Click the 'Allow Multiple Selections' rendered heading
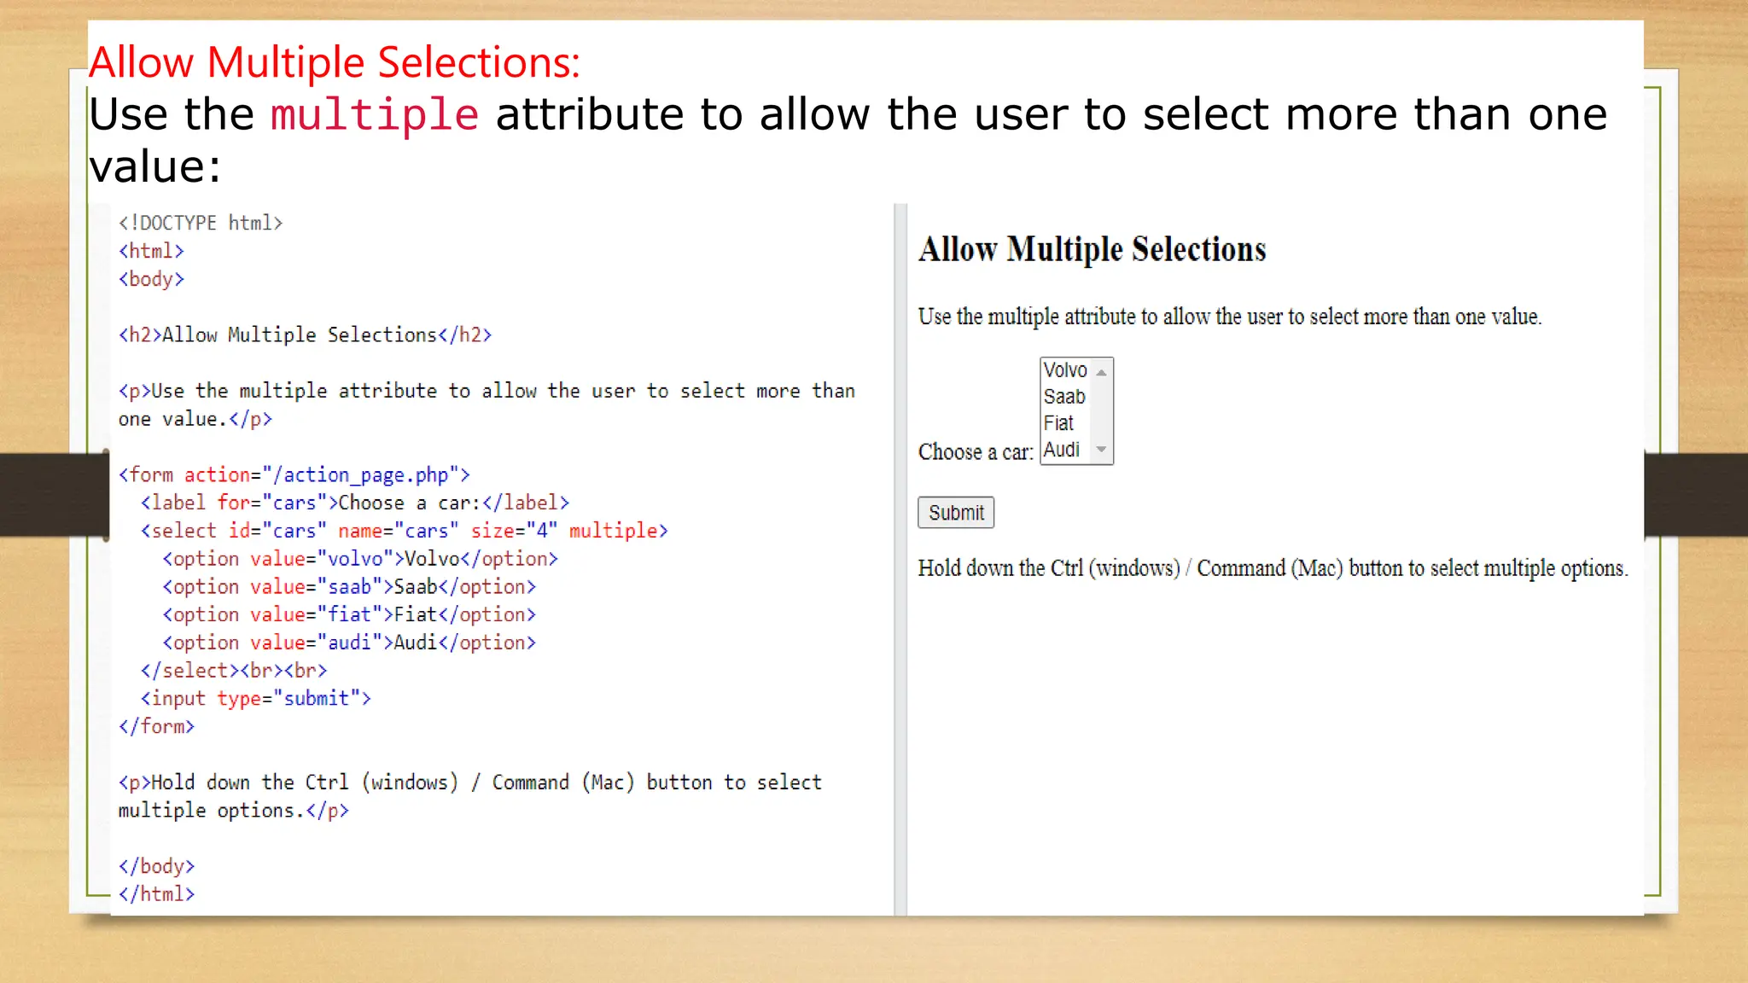Viewport: 1748px width, 983px height. tap(1092, 249)
